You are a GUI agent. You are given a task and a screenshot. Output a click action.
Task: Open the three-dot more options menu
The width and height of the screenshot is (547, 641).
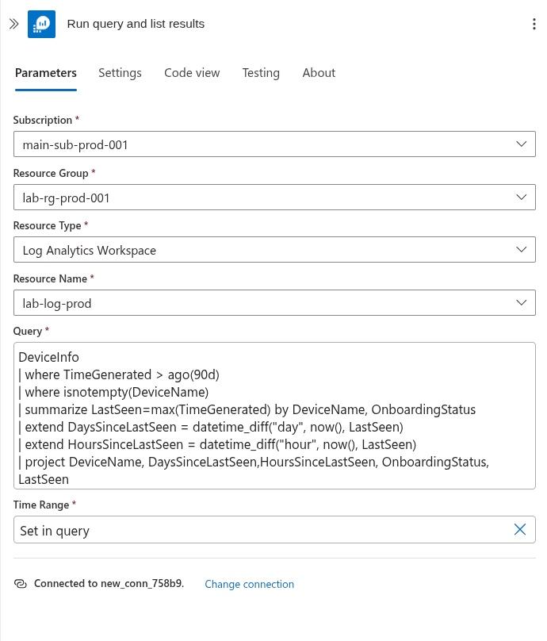coord(534,24)
